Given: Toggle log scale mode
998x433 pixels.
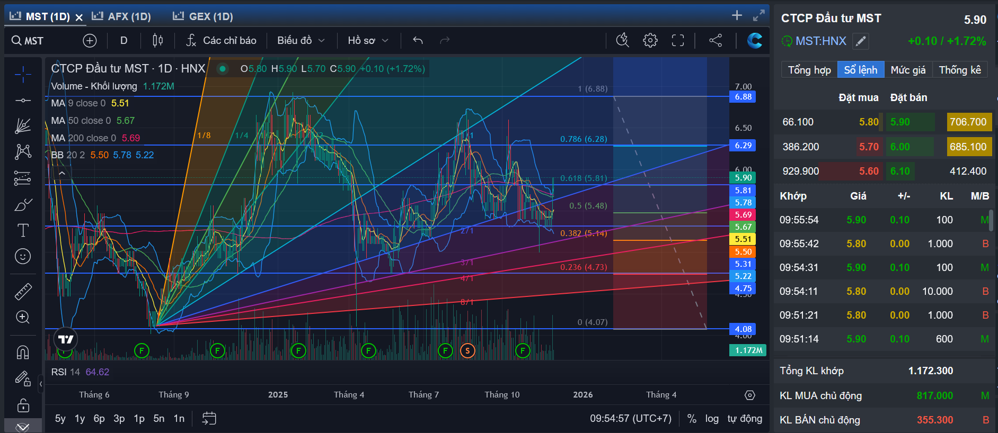Looking at the screenshot, I should click(712, 419).
